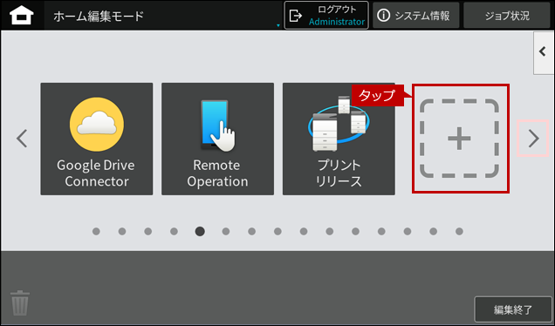
Task: Click the info circle システム情報 icon
Action: [x=383, y=16]
